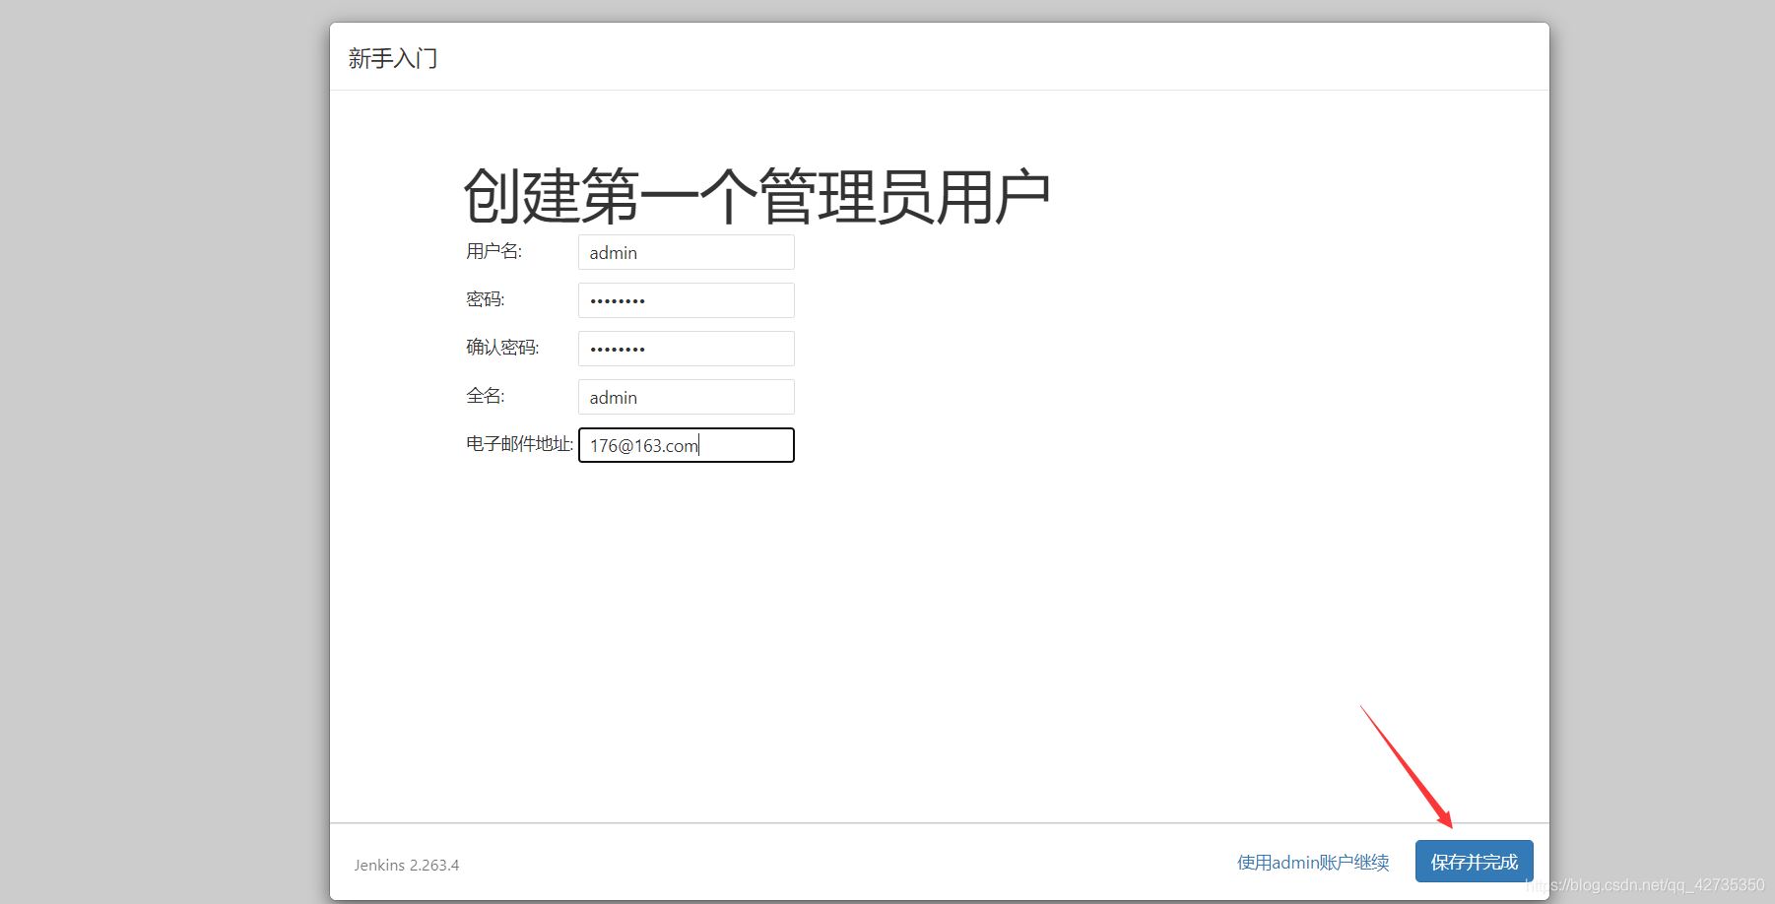Click the 使用admin账户继续 link
The height and width of the screenshot is (904, 1775).
tap(1313, 861)
